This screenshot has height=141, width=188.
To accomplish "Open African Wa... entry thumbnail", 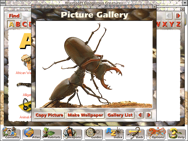I will click(x=26, y=62).
